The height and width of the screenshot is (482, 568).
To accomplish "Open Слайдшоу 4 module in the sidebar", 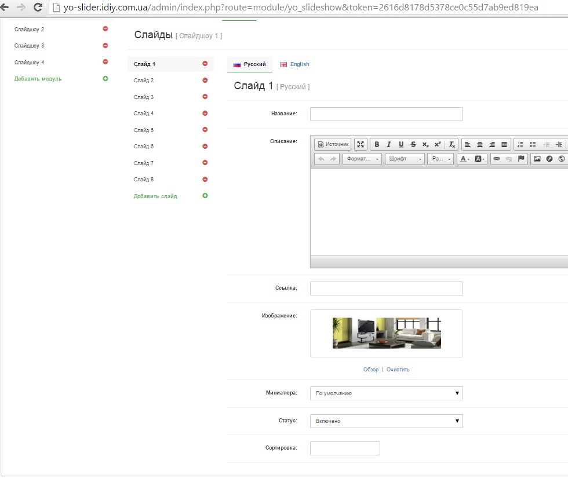I will [x=29, y=63].
